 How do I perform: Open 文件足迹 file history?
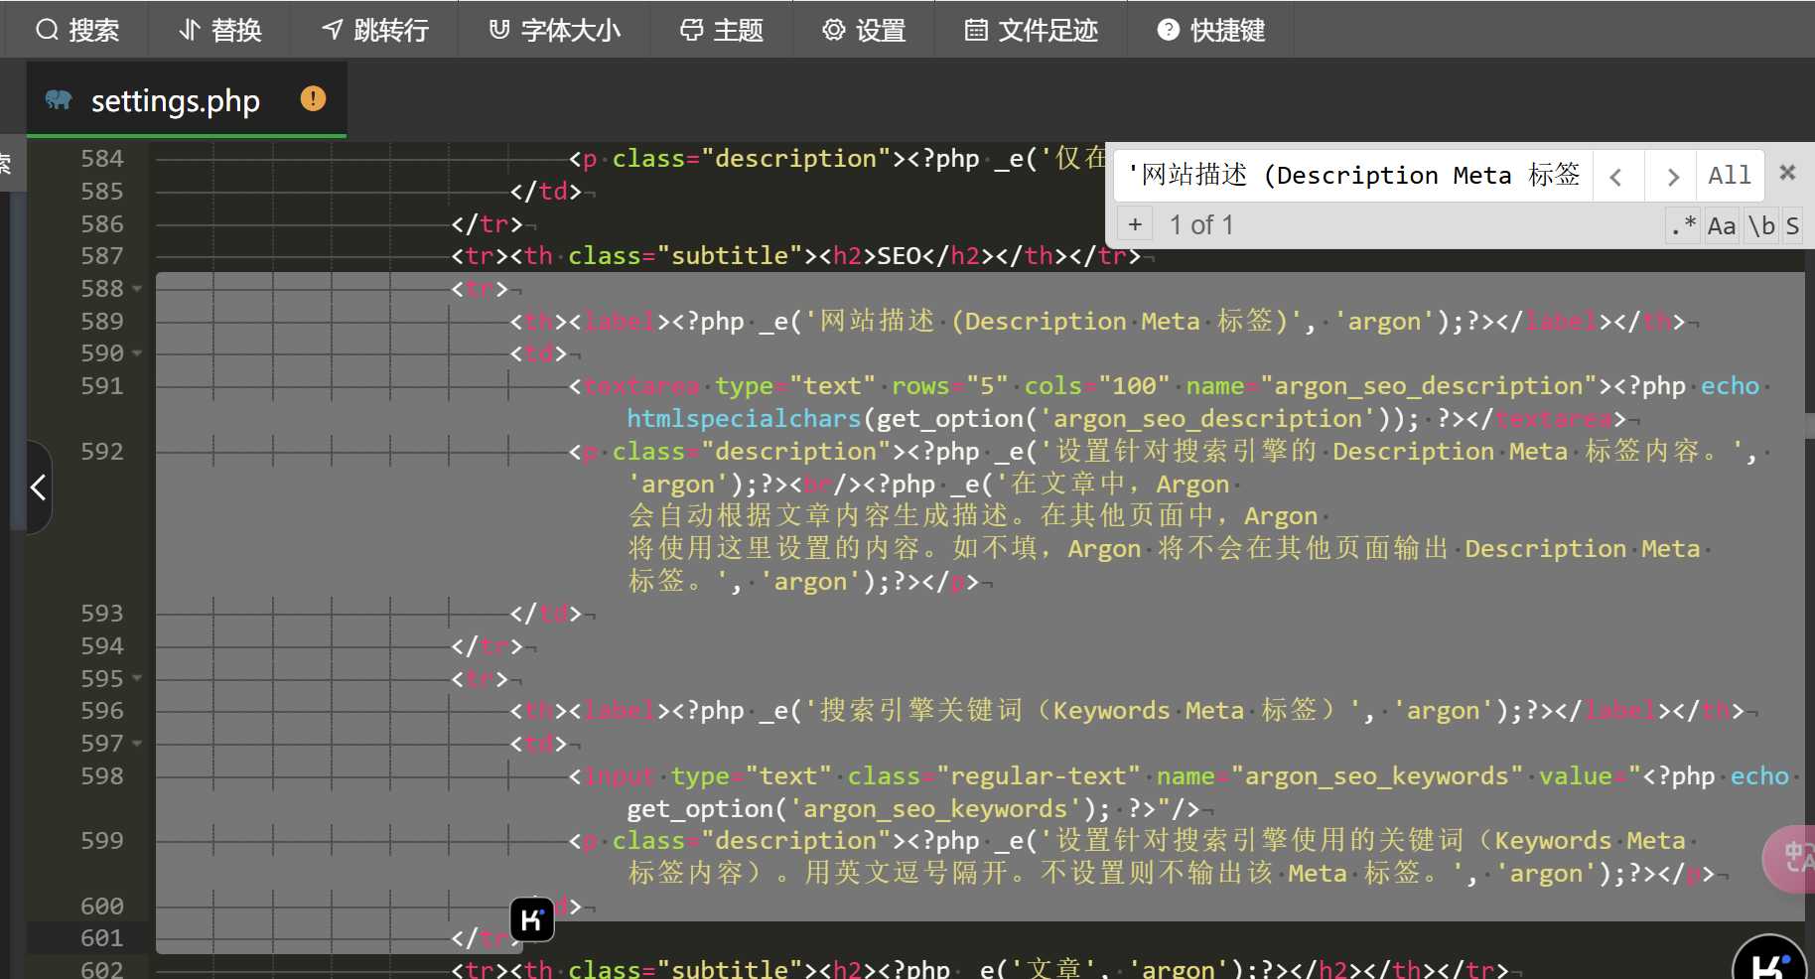click(1031, 30)
